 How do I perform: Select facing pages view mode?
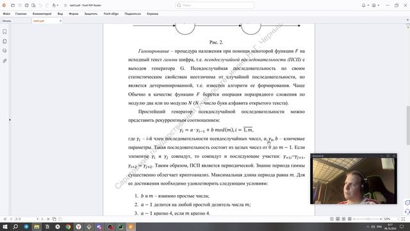click(343, 219)
